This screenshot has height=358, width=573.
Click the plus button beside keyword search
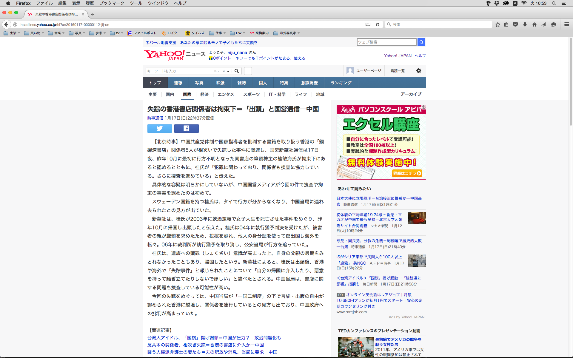(248, 71)
